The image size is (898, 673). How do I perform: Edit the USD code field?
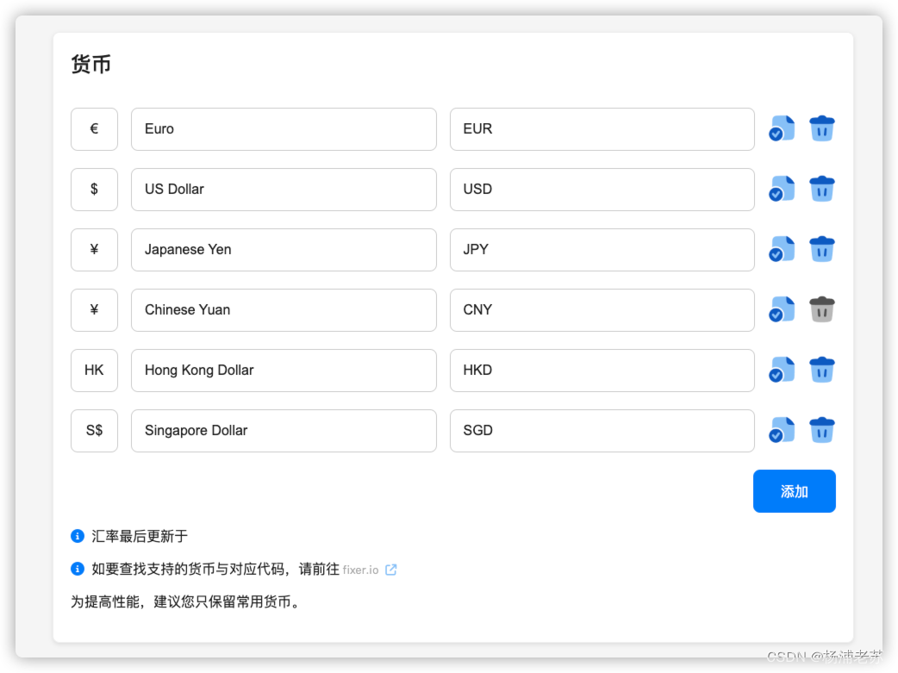pos(602,189)
